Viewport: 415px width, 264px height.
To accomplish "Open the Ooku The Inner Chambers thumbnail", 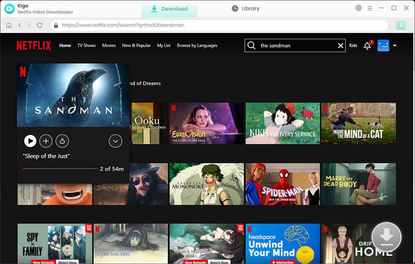I will 149,123.
